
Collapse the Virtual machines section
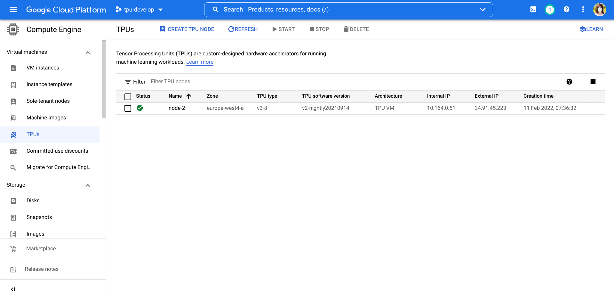88,52
